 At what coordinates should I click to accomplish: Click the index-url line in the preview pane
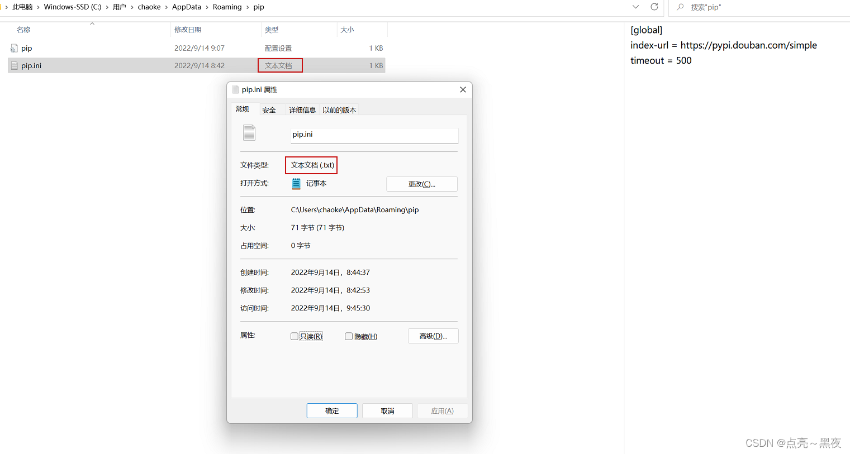(724, 45)
